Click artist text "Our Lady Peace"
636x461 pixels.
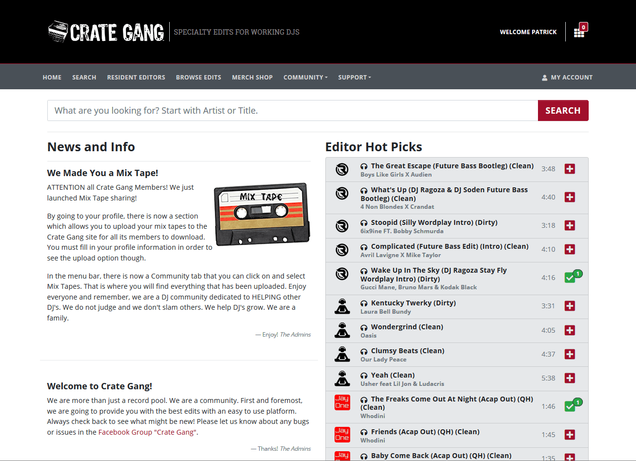click(x=383, y=360)
